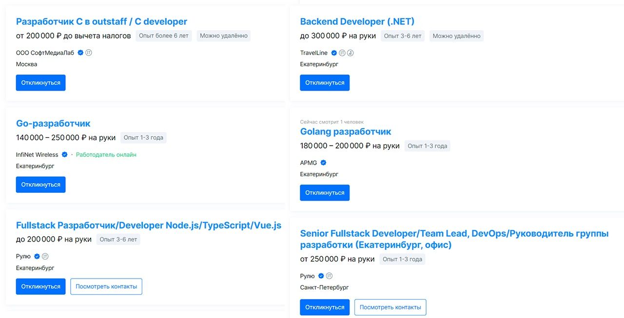Viewport: 624px width, 318px height.
Task: Click TravelLine's blue verified checkmark badge
Action: (334, 53)
